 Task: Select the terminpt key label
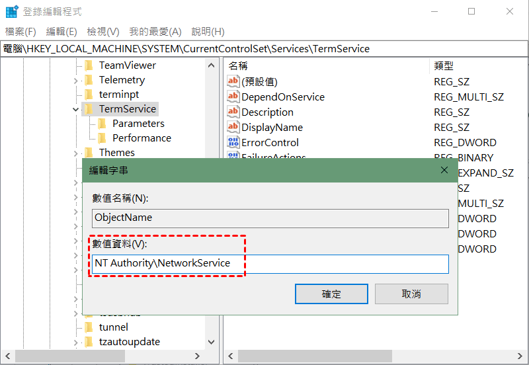pyautogui.click(x=119, y=95)
